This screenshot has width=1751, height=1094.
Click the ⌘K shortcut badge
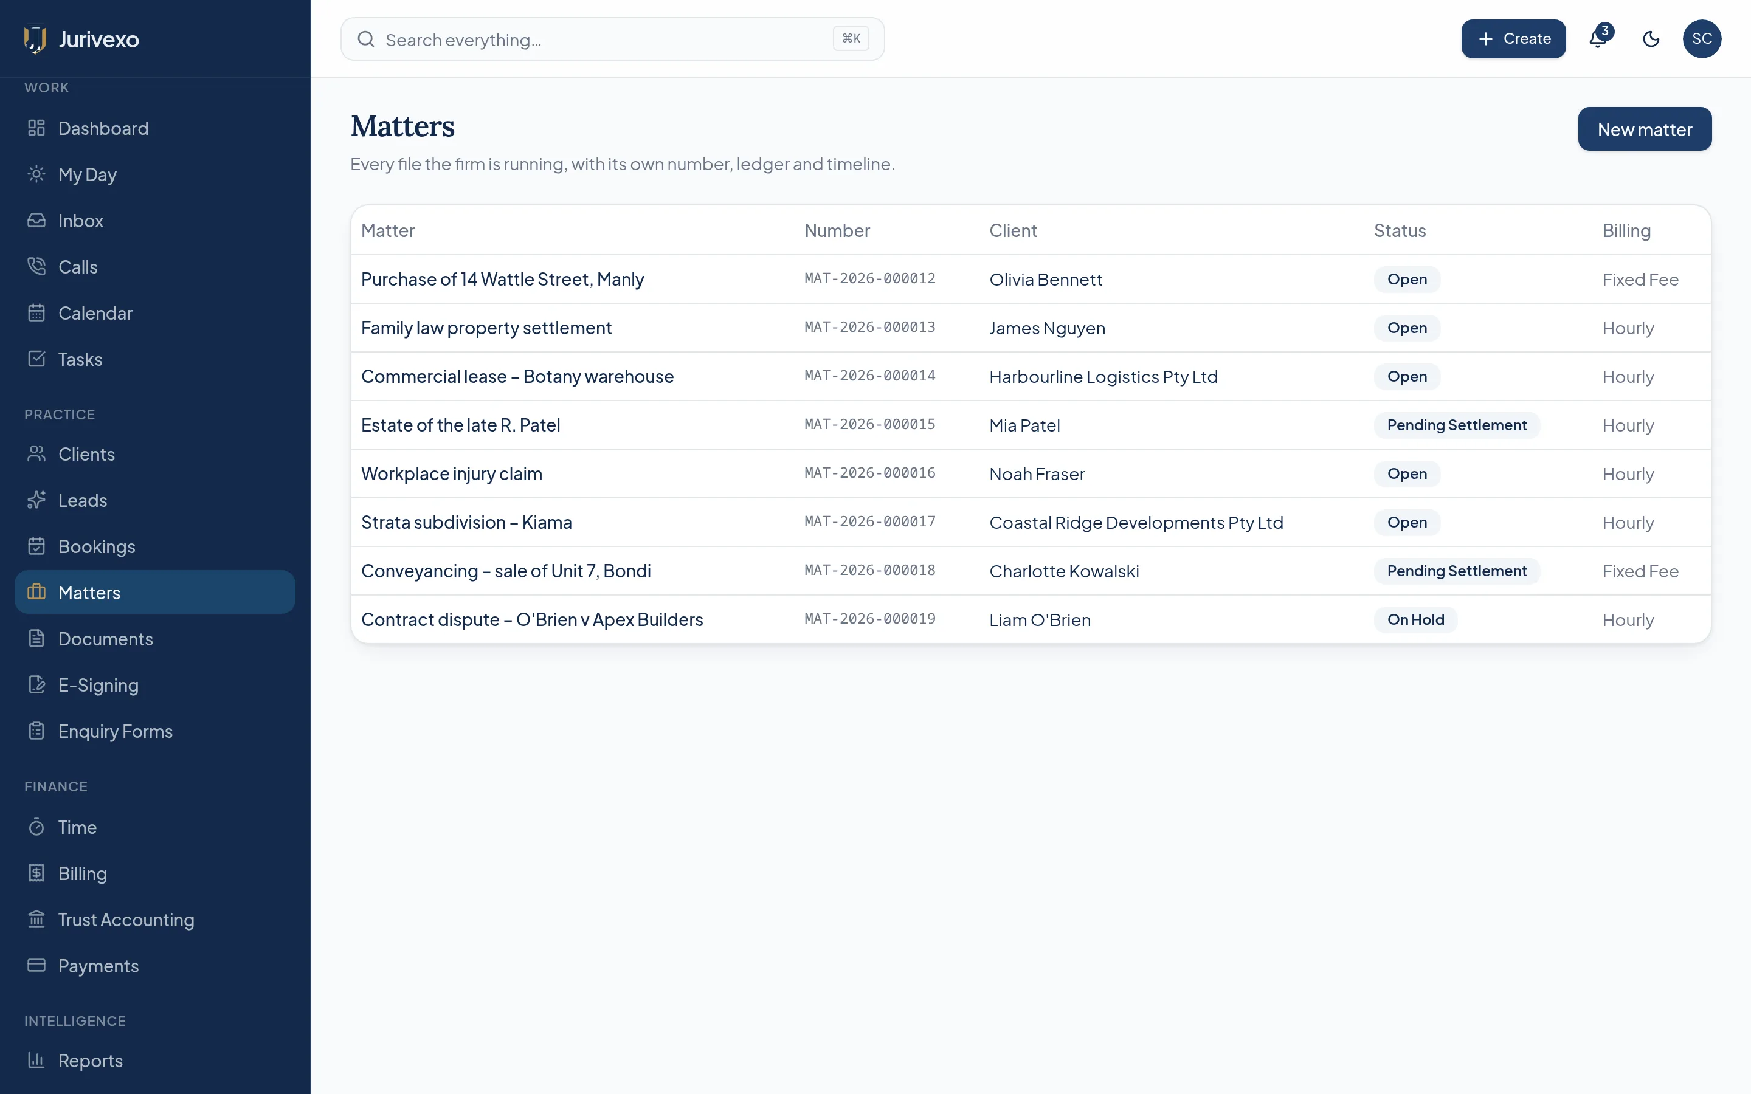pos(851,38)
